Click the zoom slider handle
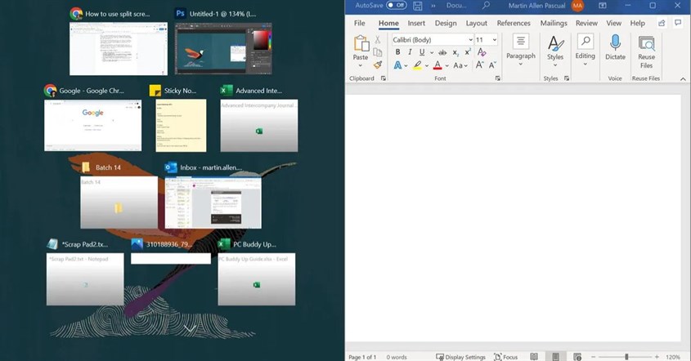Viewport: 691px width, 361px height. [x=626, y=357]
